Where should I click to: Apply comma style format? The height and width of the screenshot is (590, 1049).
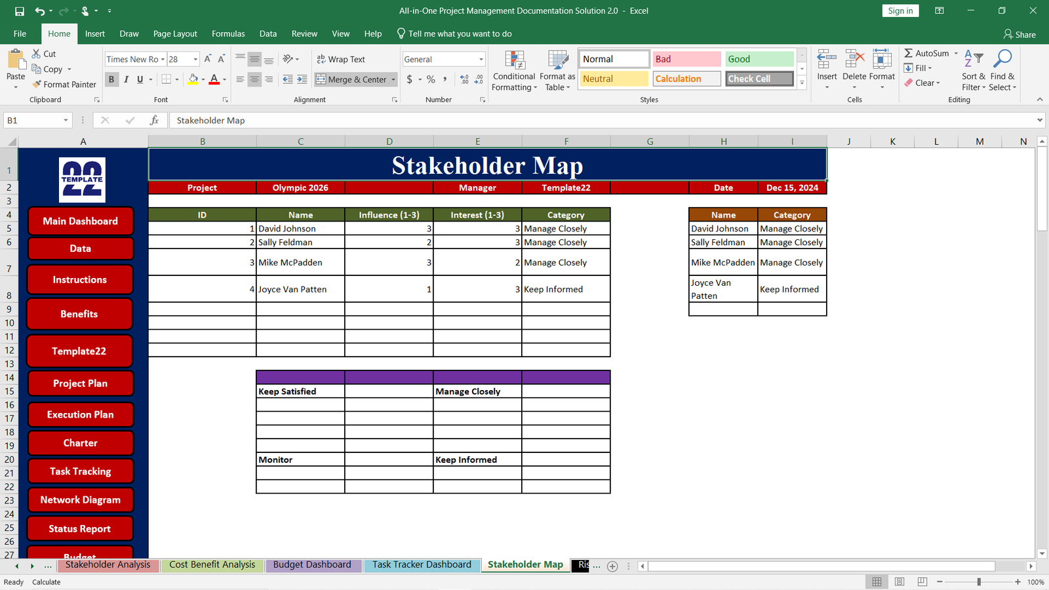point(445,79)
